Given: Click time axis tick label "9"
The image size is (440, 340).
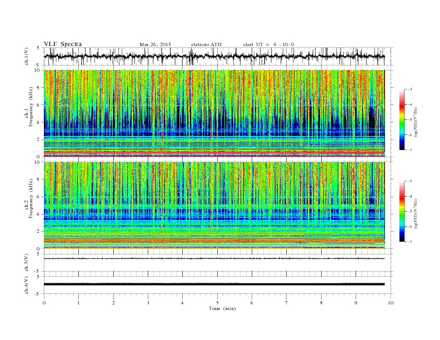Looking at the screenshot, I should 356,303.
